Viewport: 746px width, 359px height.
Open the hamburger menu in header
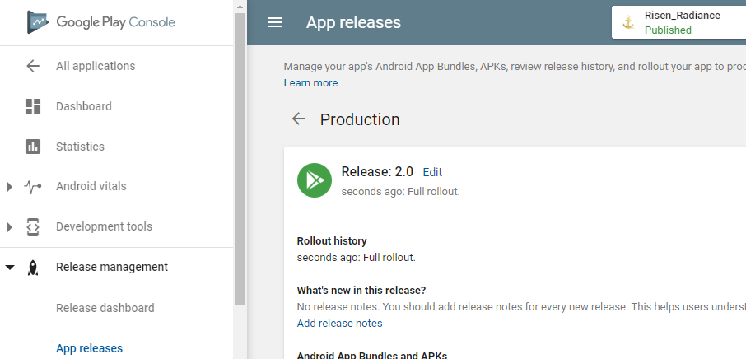coord(275,22)
